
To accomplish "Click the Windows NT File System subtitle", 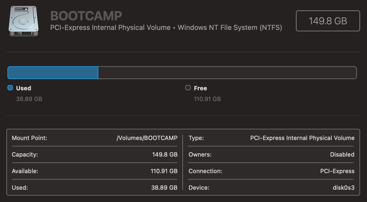I will tap(230, 28).
